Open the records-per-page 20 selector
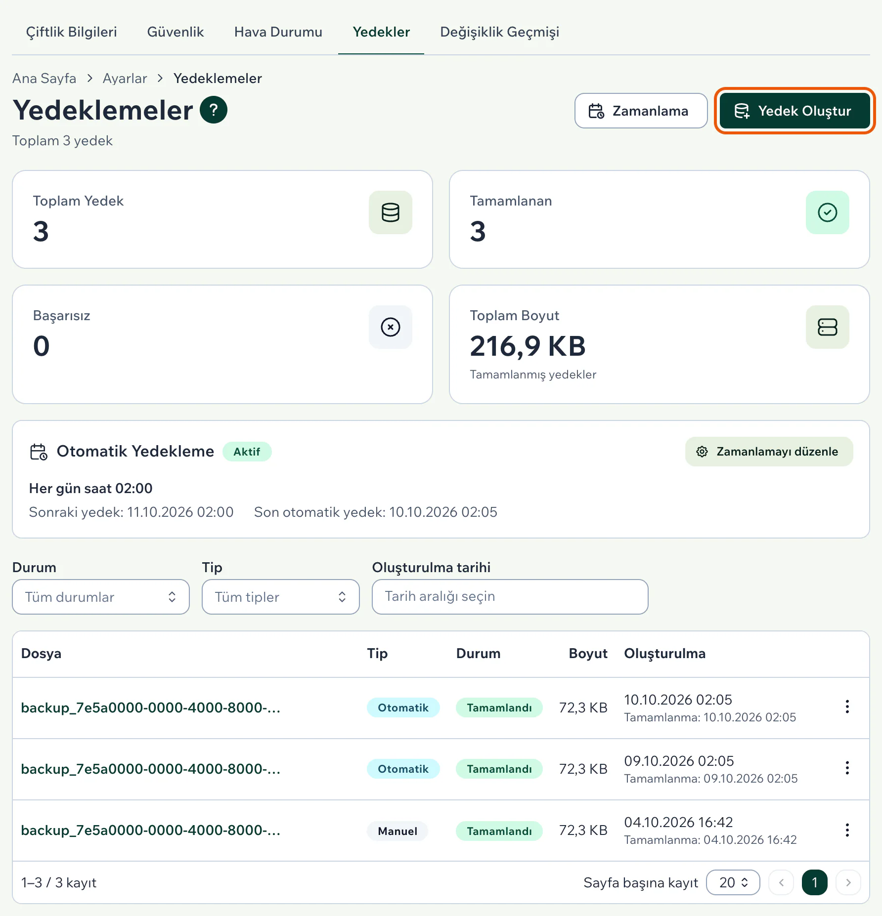 pyautogui.click(x=733, y=882)
